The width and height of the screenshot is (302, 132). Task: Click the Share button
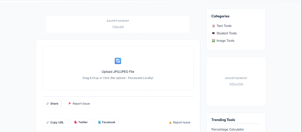click(52, 103)
